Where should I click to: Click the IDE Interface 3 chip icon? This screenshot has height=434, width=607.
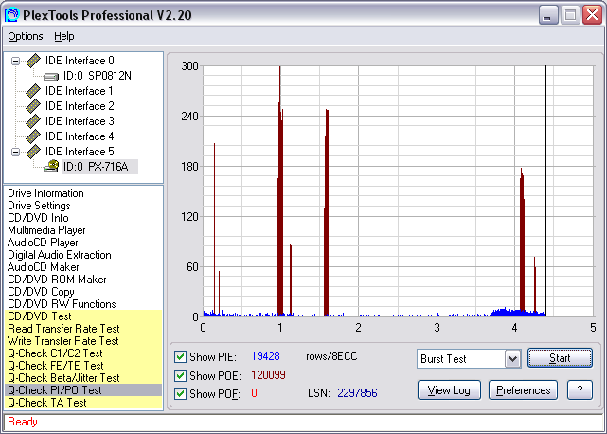click(x=33, y=121)
